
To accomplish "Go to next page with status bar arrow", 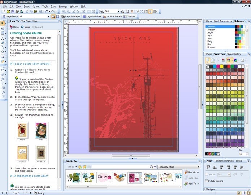I will pos(26,193).
